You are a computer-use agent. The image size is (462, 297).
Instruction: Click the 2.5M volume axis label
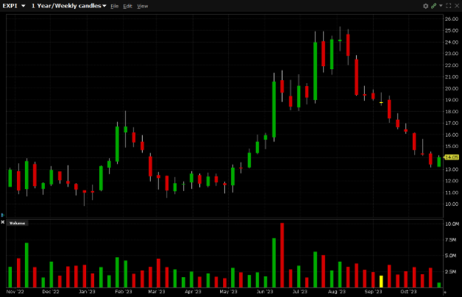[x=452, y=272]
